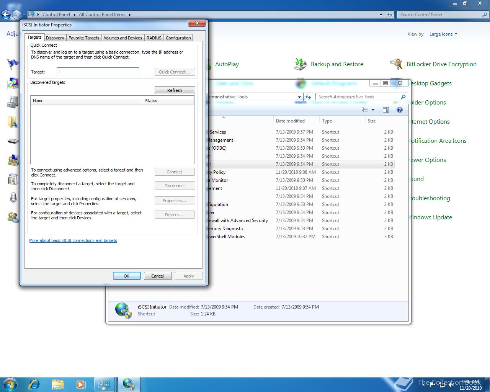490x392 pixels.
Task: Click the iSCSI Initiator details pane icon
Action: [x=123, y=310]
